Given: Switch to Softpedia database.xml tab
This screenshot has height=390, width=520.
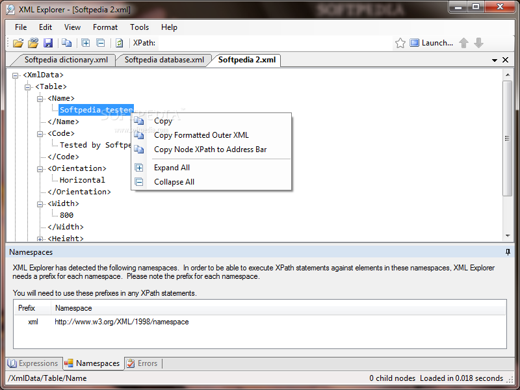Looking at the screenshot, I should click(x=164, y=60).
